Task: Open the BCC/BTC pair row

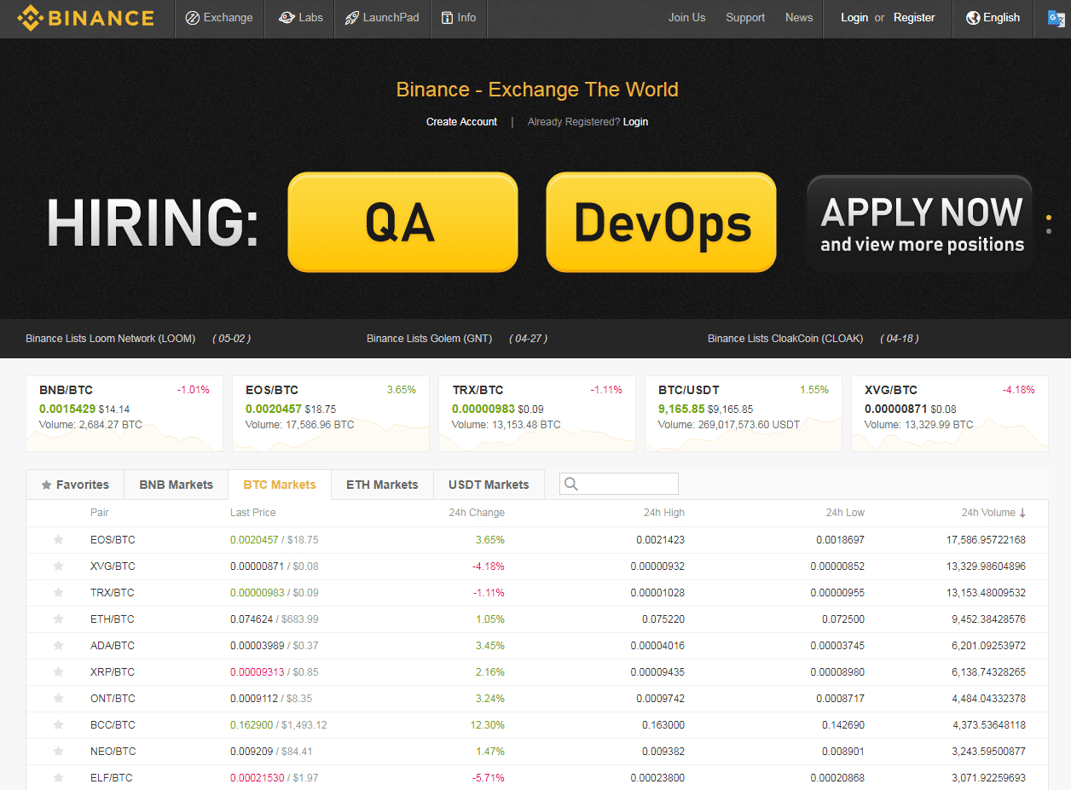Action: pyautogui.click(x=537, y=725)
